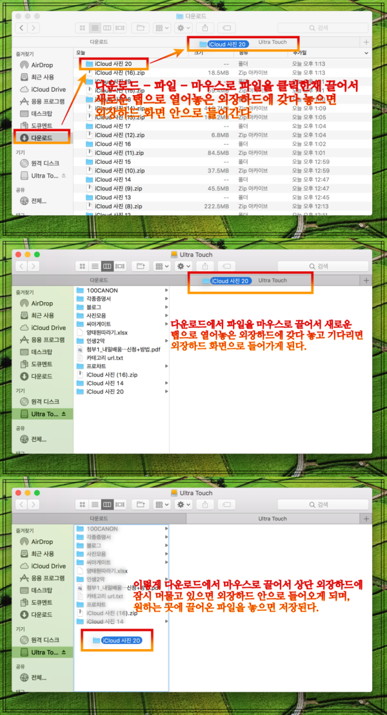Switch bottom Ultra Touch window to Cover Flow view
Screen dimensions: 387x715
[120, 504]
